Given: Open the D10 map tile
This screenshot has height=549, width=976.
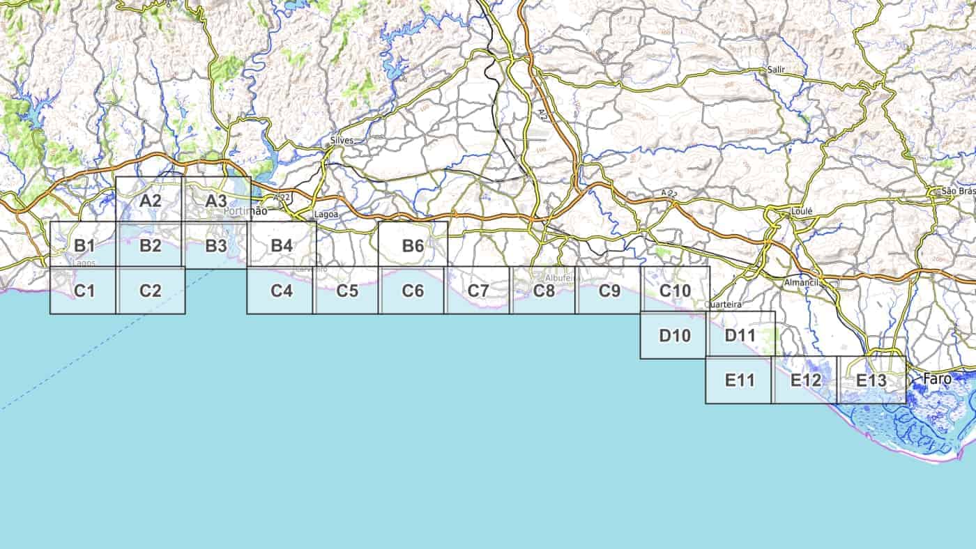Looking at the screenshot, I should tap(674, 335).
